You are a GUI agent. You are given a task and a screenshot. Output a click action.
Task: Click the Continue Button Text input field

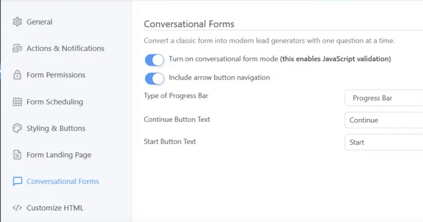click(384, 120)
